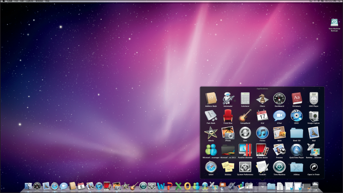Screen dimensions: 343x193
Task: Open Time Machine in the Applications stack
Action: [280, 167]
